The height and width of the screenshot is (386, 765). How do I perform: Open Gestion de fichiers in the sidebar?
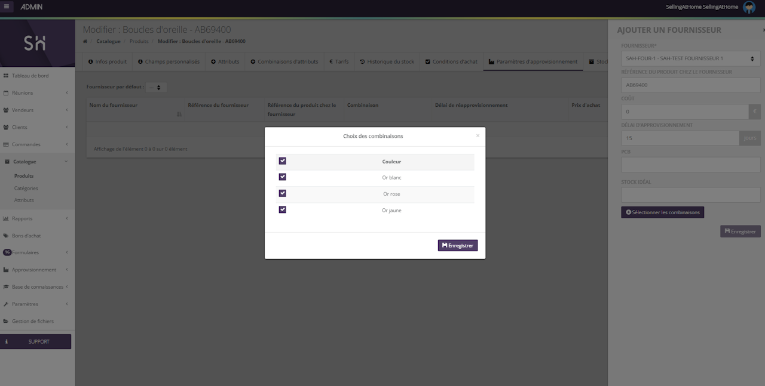[32, 321]
